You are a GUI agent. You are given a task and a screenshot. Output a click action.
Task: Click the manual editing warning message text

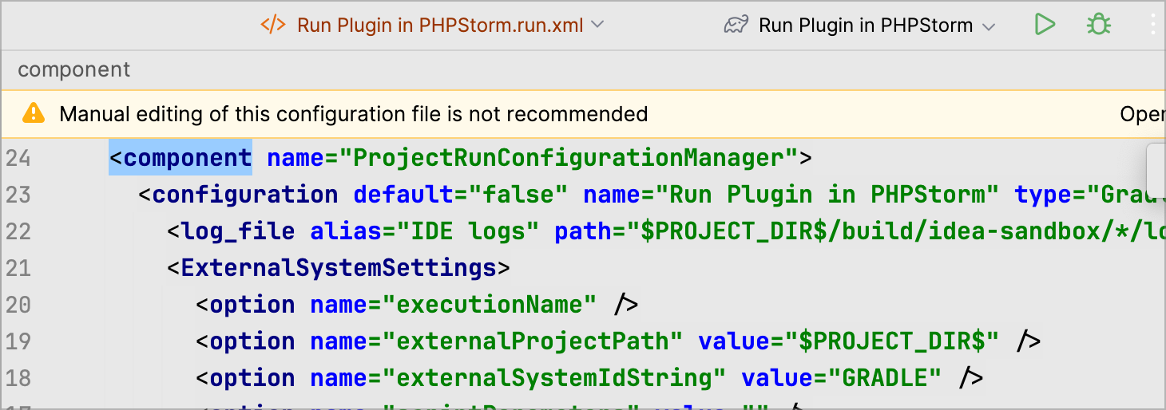353,114
